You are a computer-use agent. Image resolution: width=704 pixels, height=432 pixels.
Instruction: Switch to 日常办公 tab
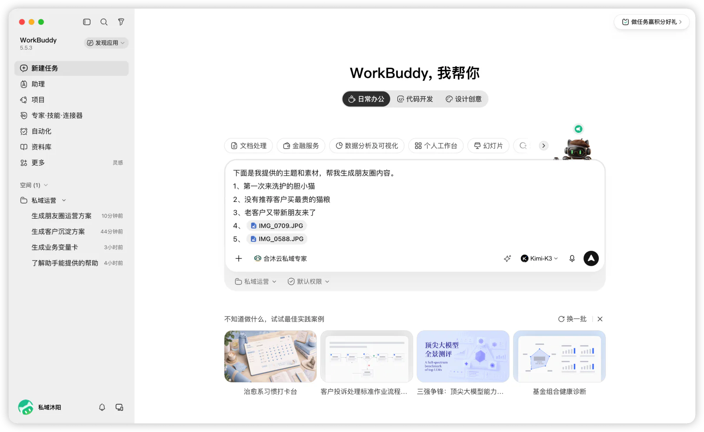366,99
